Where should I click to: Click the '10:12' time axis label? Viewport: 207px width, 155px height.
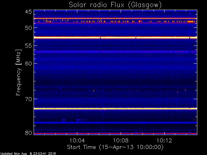[164, 140]
